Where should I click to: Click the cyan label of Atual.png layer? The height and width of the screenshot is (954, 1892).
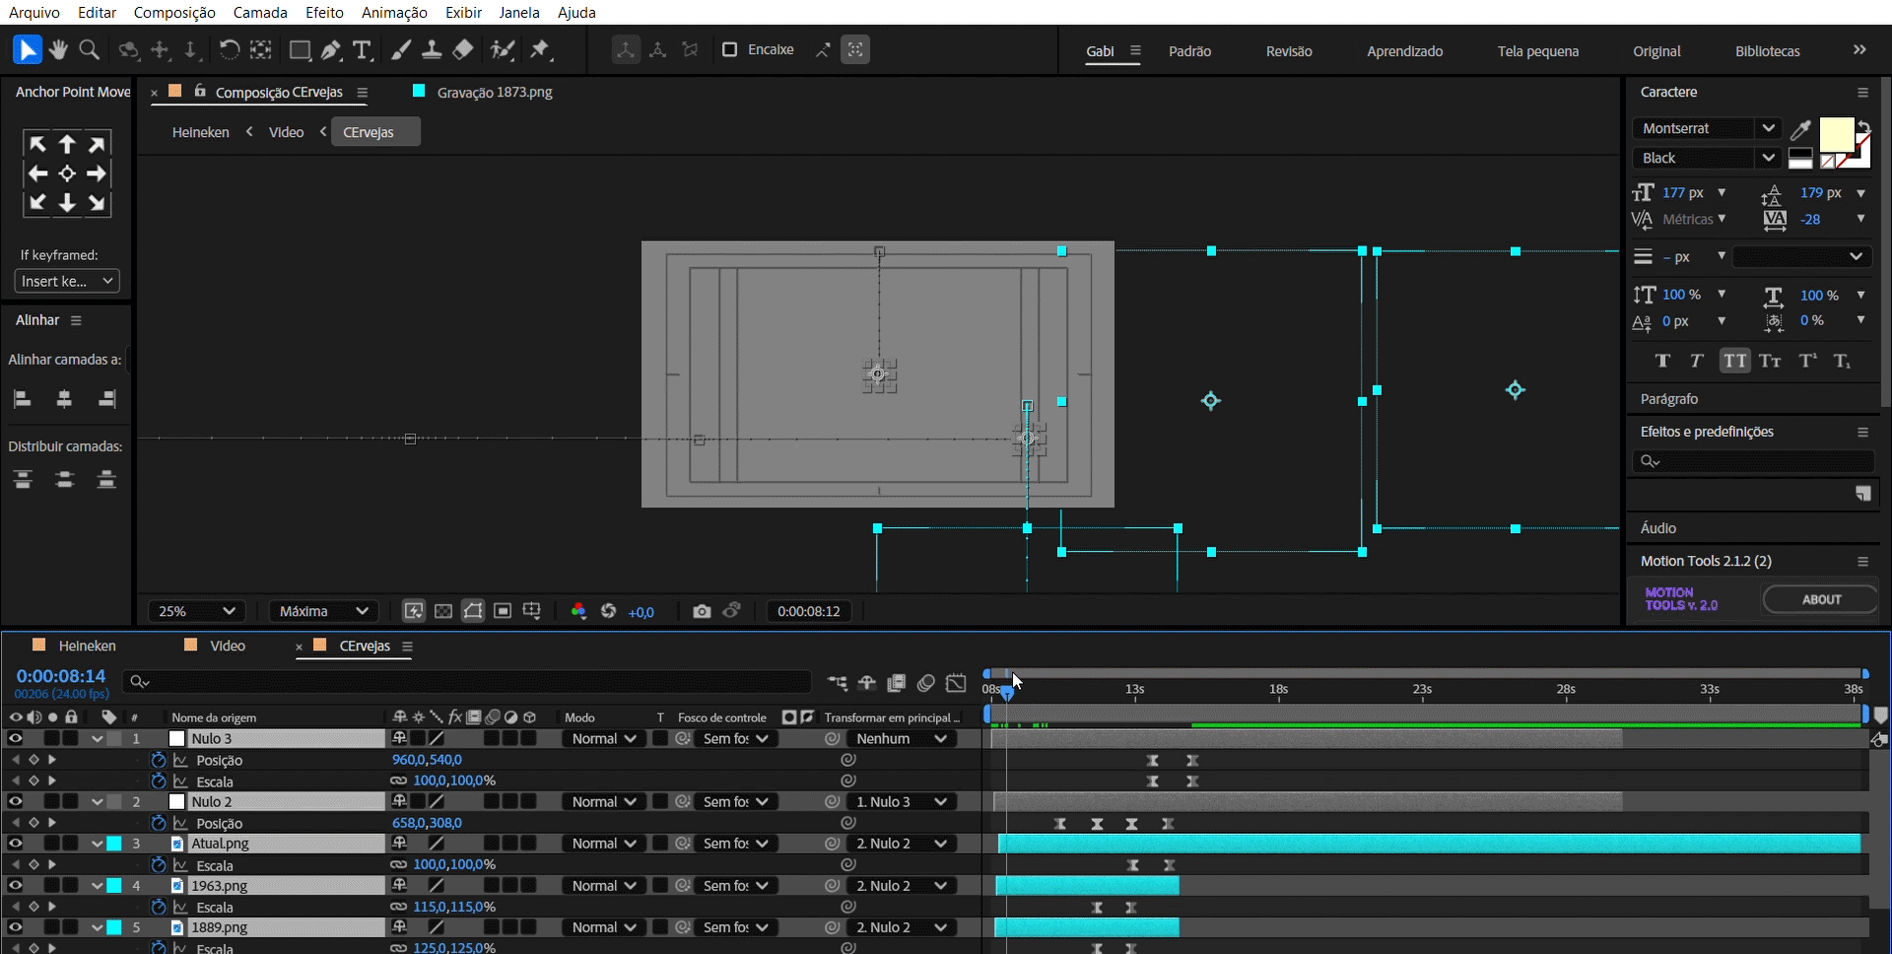[114, 844]
